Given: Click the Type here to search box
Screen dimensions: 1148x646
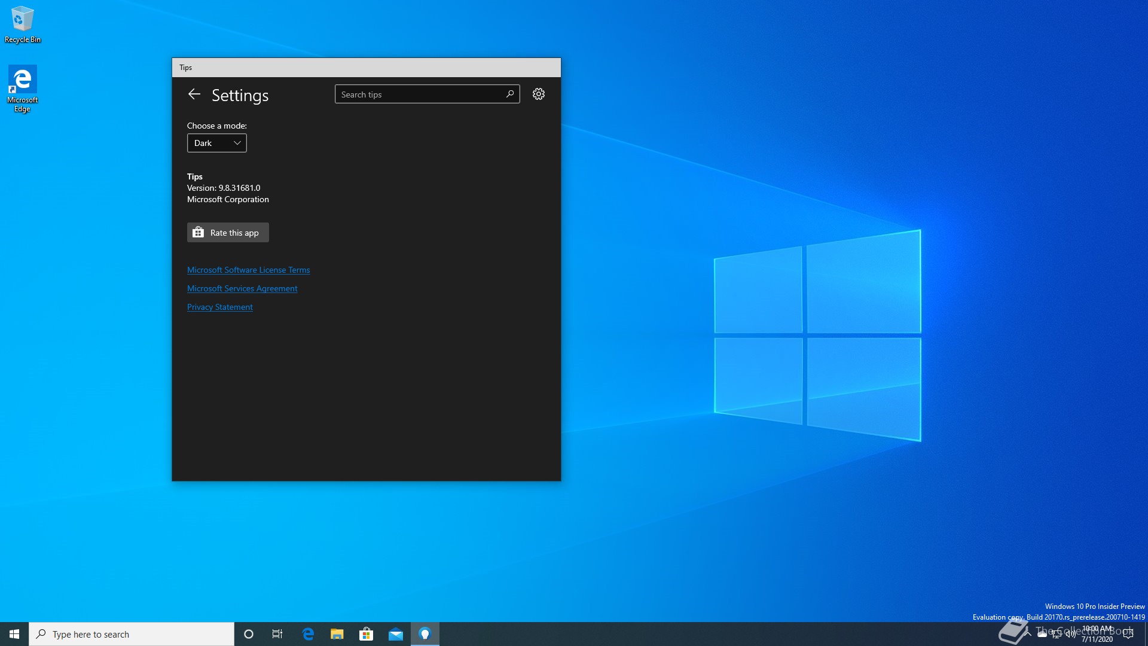Looking at the screenshot, I should click(x=132, y=634).
